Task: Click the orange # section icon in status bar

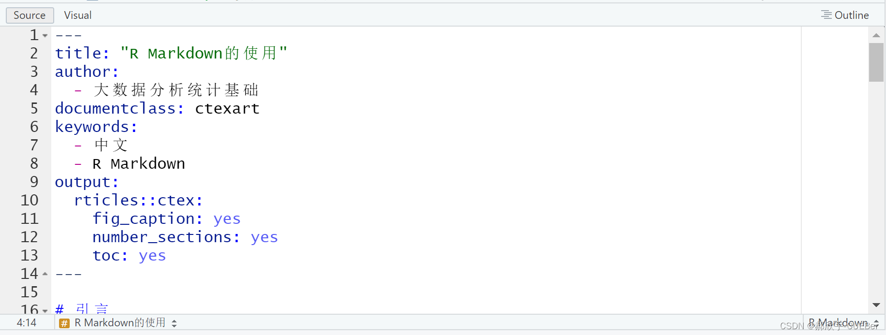Action: click(x=64, y=322)
